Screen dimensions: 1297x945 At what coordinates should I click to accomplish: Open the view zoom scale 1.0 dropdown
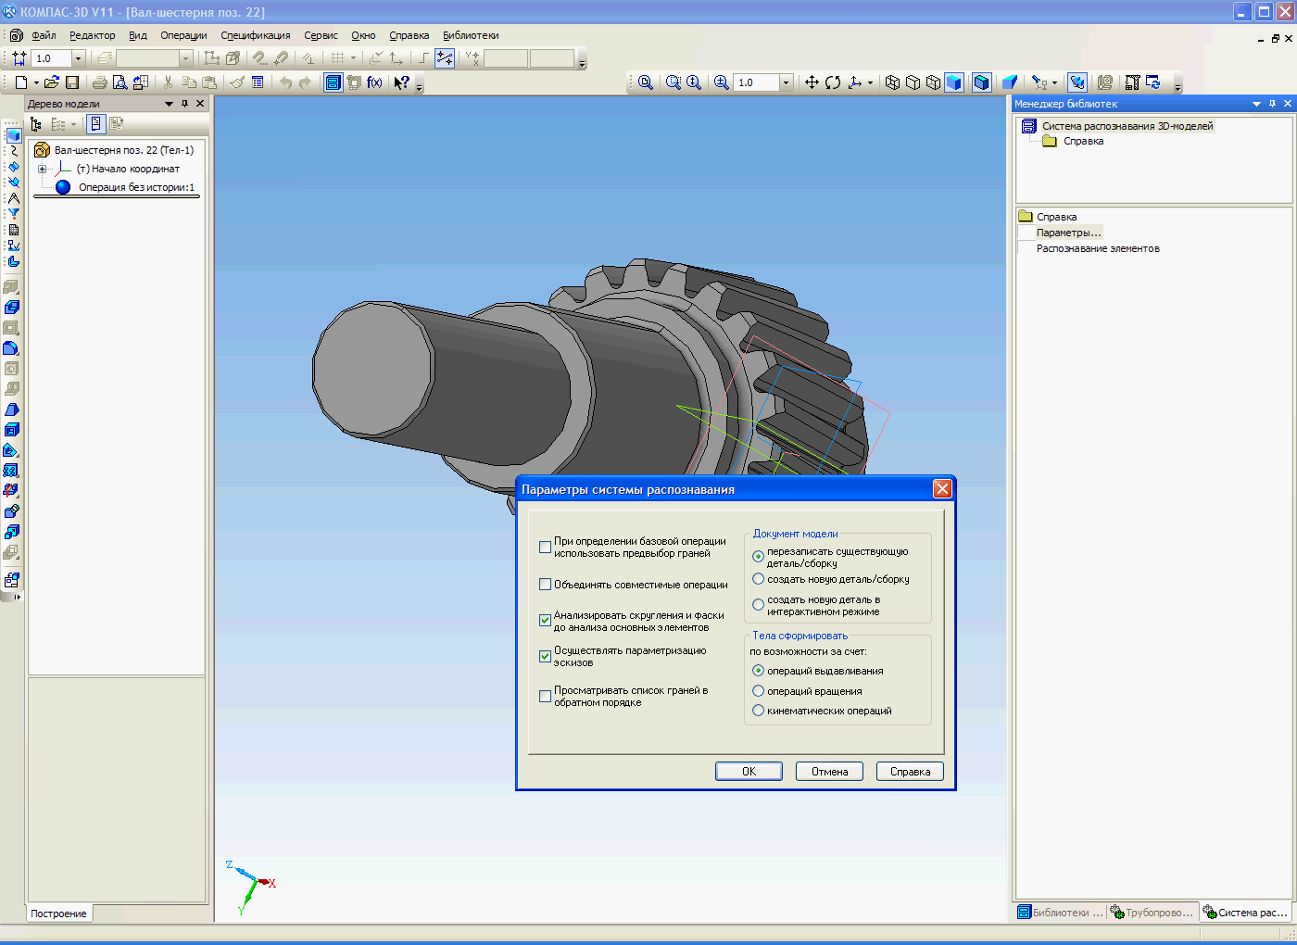coord(786,82)
